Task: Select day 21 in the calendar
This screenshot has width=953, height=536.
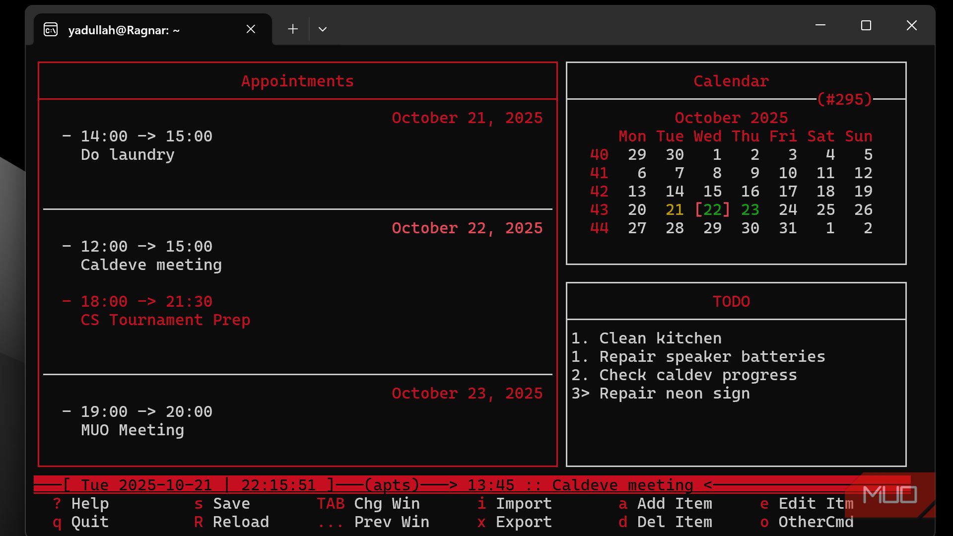Action: (675, 210)
